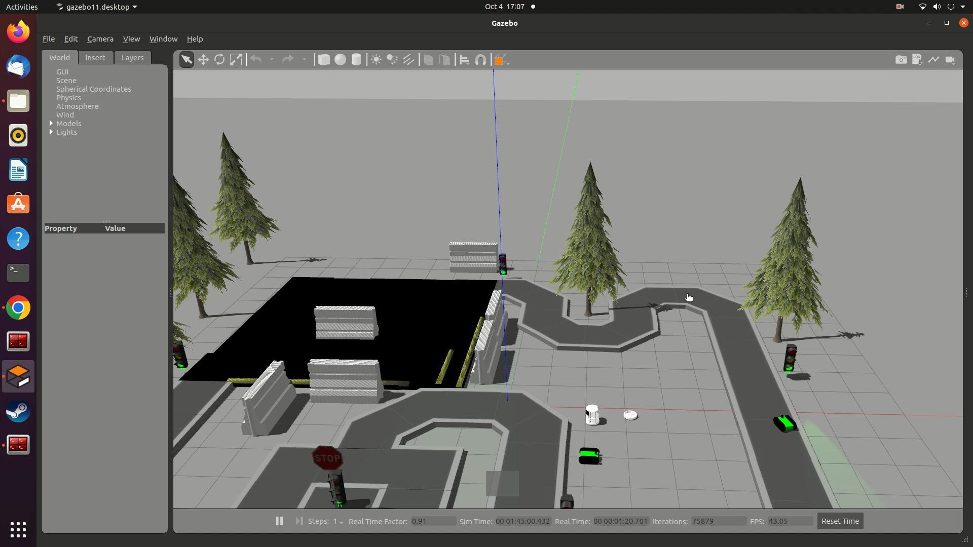973x547 pixels.
Task: Insert a cylinder shape
Action: click(356, 60)
